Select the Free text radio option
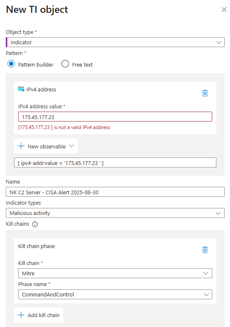Image resolution: width=230 pixels, height=327 pixels. (x=65, y=64)
